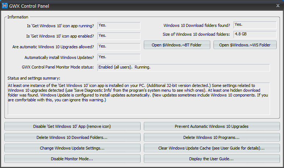The height and width of the screenshot is (168, 284).
Task: Click the 'icon app running' status field
Action: coord(119,25)
